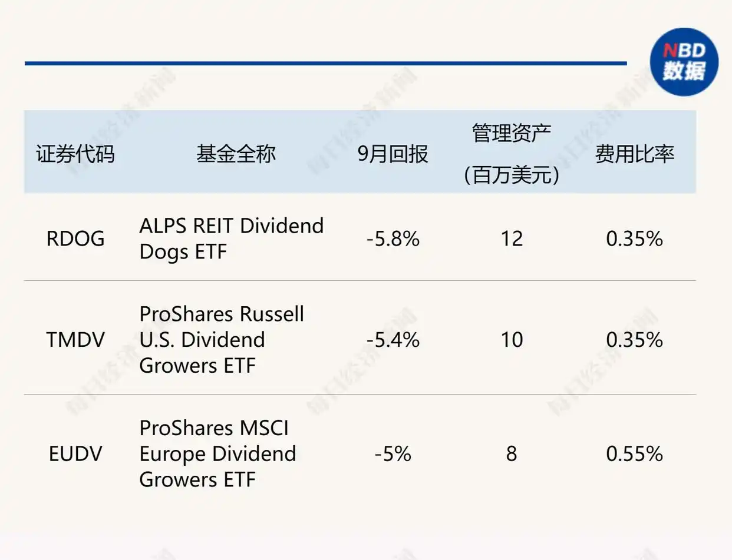Screen dimensions: 732x560
Task: Select the -5% return value
Action: click(393, 454)
